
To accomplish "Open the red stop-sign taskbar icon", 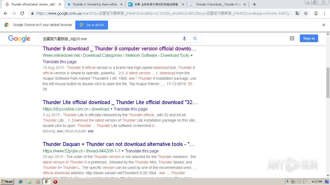I will click(x=55, y=182).
